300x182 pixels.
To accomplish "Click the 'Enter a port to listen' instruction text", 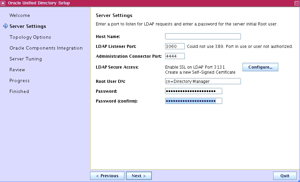I will pos(187,24).
